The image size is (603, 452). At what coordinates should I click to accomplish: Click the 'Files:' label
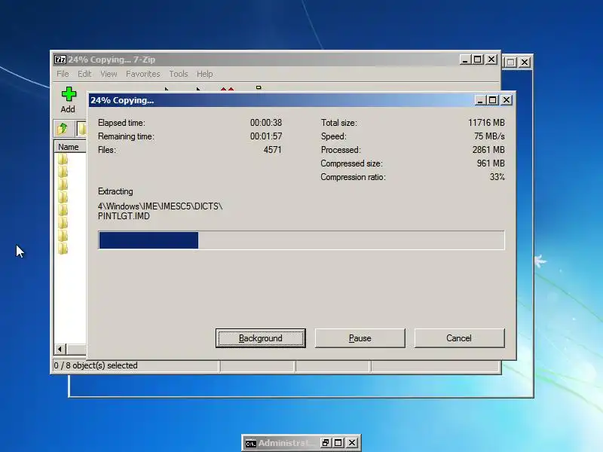click(107, 150)
